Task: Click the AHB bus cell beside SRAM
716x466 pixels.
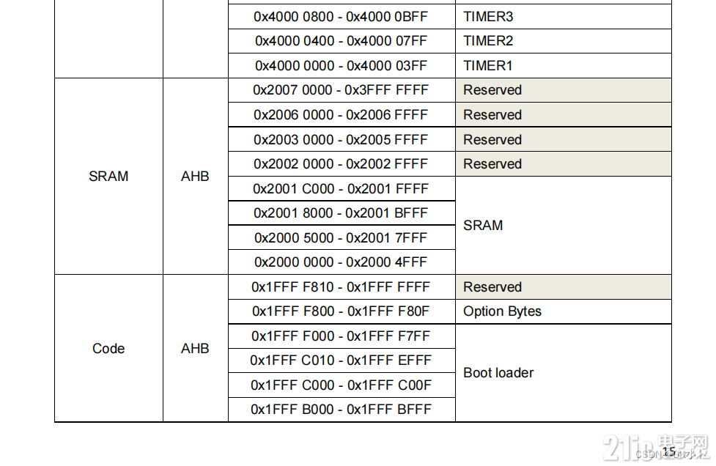Action: (196, 176)
